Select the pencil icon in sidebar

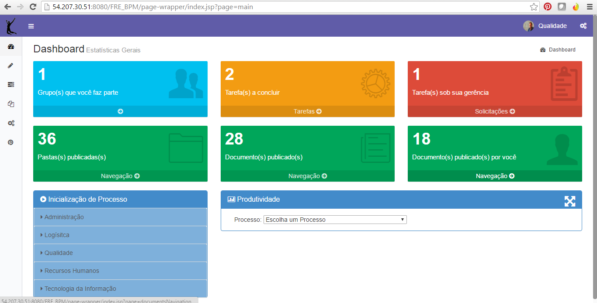click(x=11, y=65)
